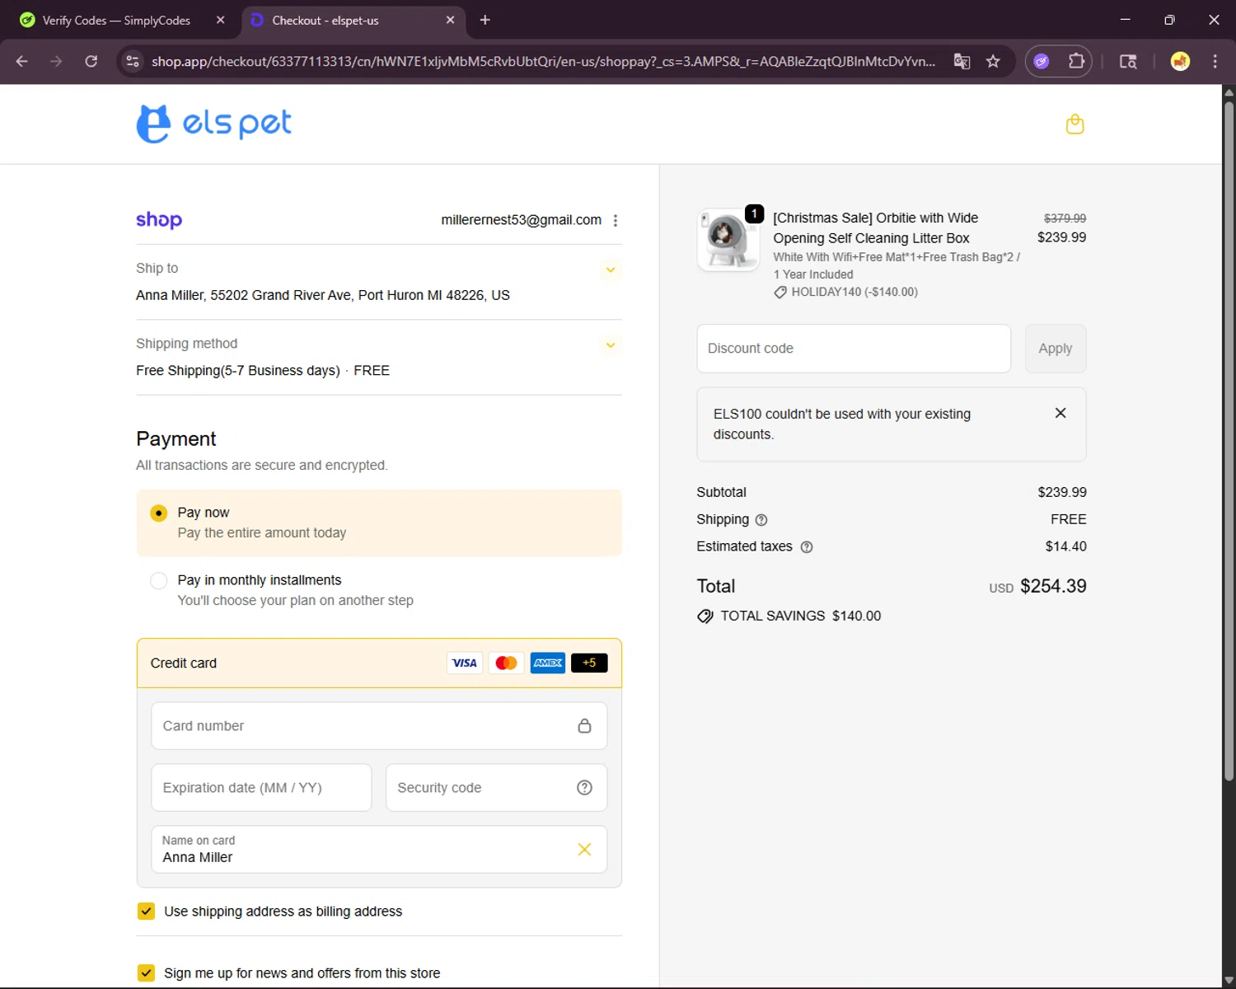Focus the Card number field
1236x989 pixels.
[x=379, y=726]
